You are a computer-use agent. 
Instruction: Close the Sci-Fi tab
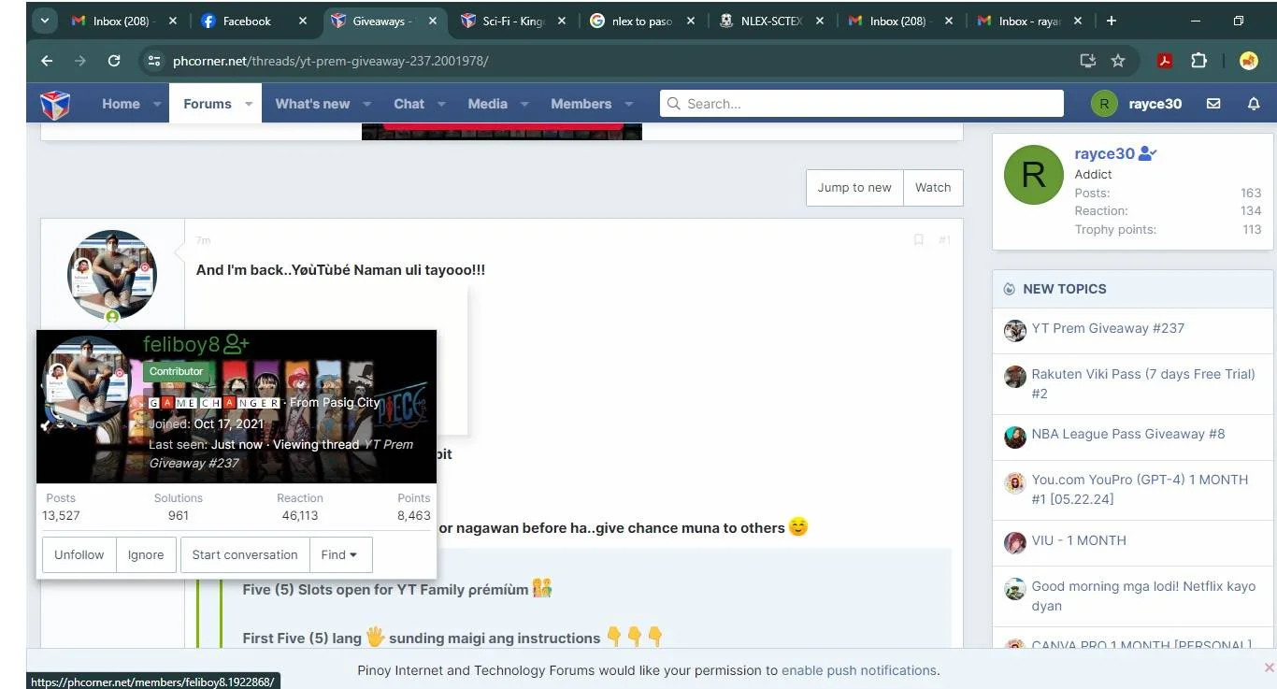[562, 21]
